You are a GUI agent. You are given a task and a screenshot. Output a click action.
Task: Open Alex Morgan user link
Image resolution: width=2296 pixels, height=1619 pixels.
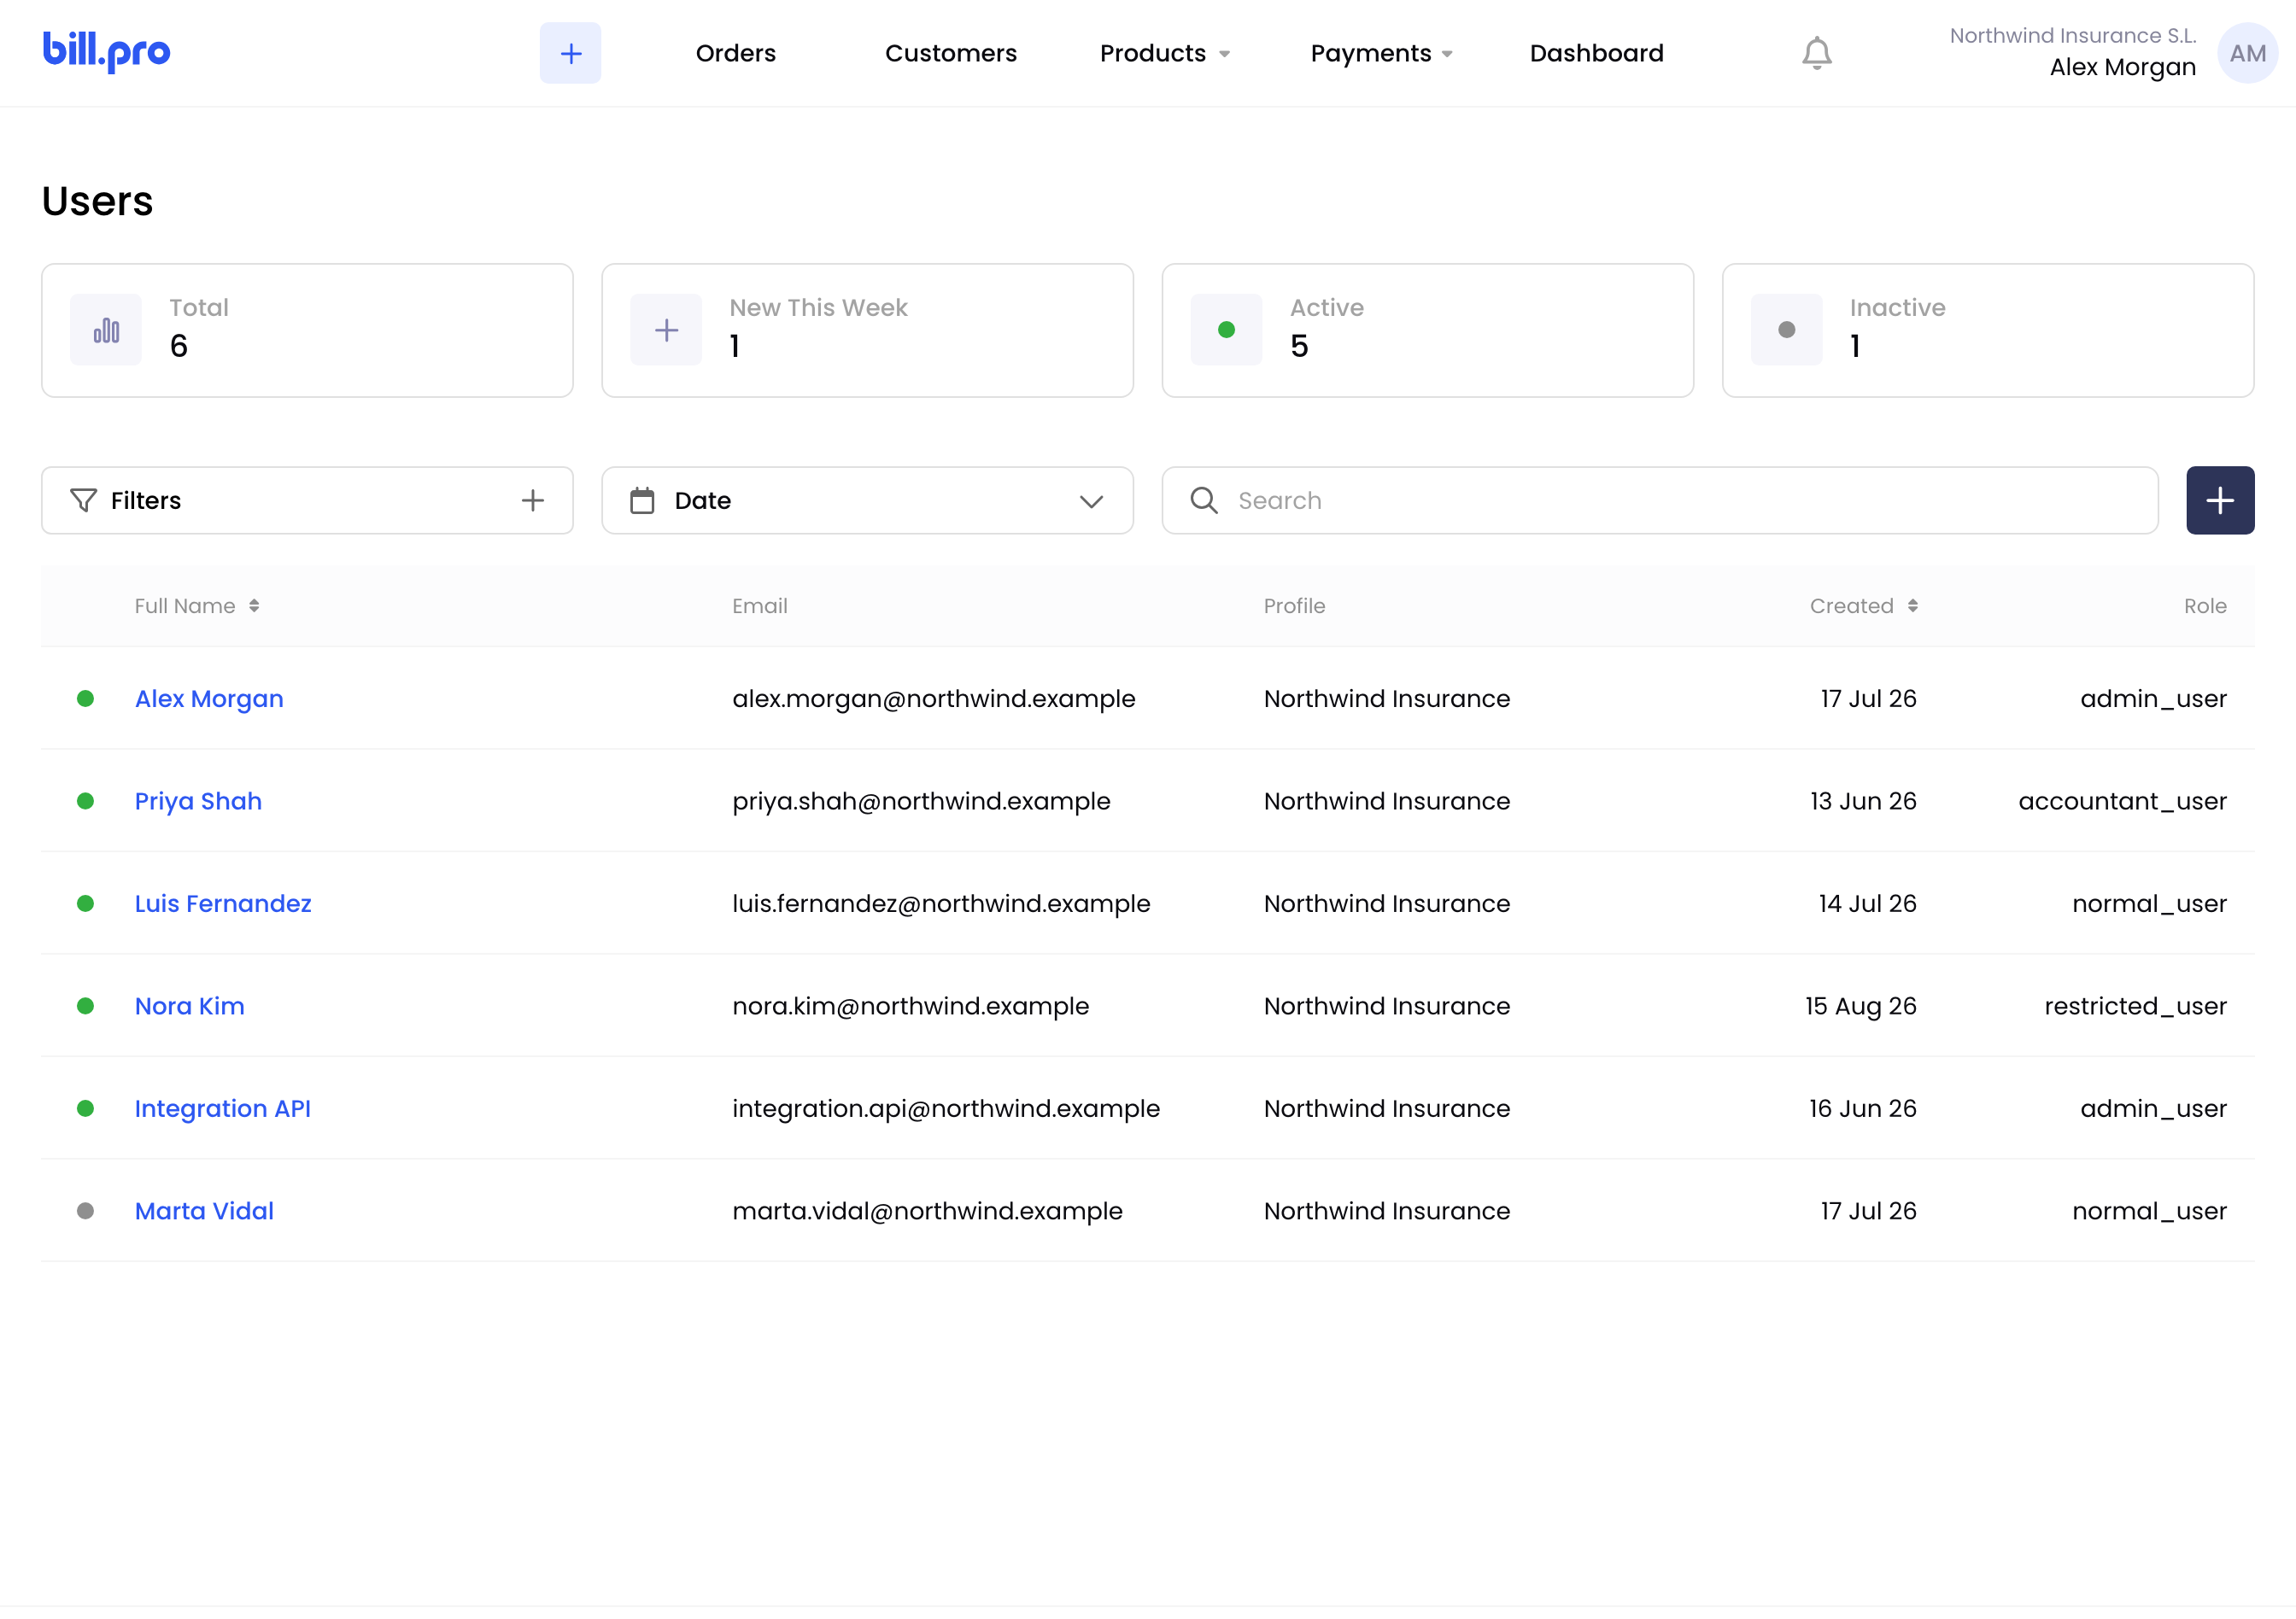pos(209,698)
